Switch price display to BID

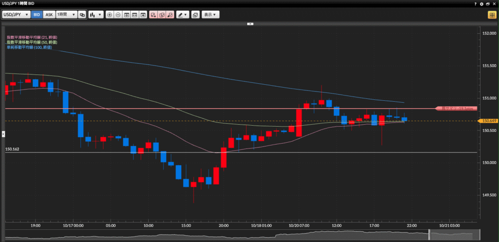(x=37, y=15)
